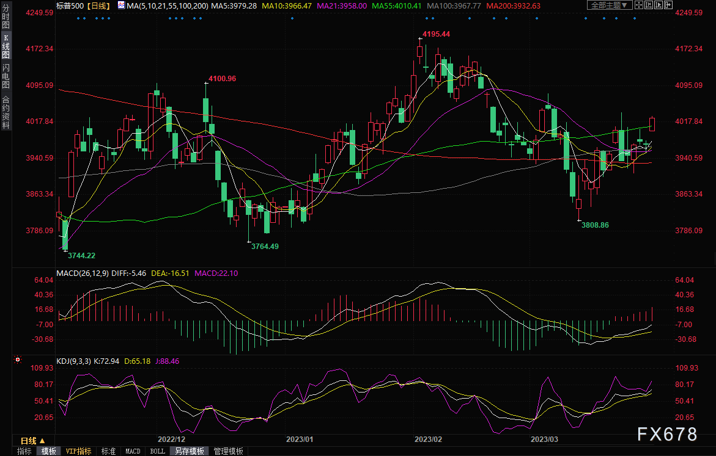
Task: Open the 闪电图 chart view
Action: click(x=6, y=76)
